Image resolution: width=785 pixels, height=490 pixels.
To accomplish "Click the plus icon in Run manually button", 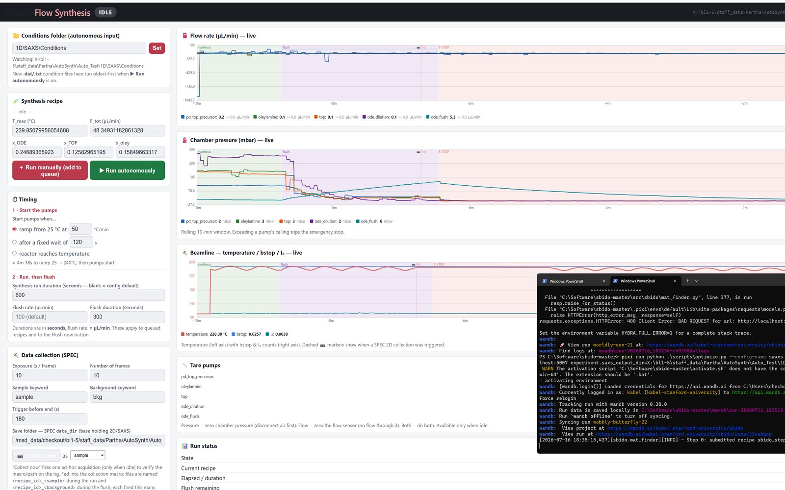I will coord(22,168).
